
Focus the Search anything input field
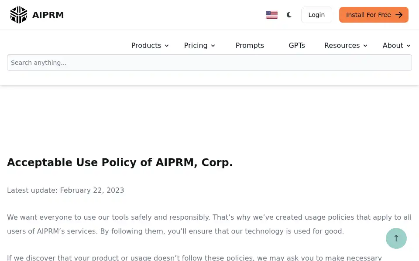pos(209,63)
